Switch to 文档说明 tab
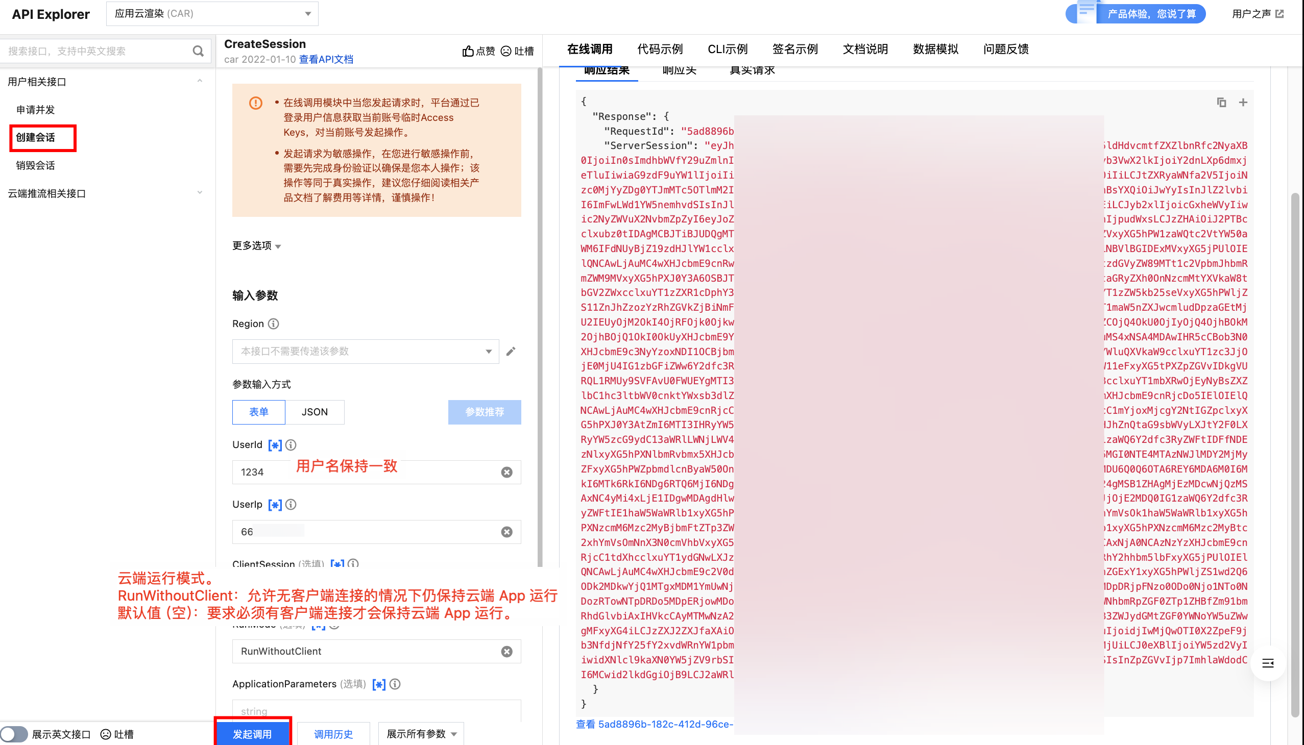This screenshot has width=1304, height=745. pos(865,49)
